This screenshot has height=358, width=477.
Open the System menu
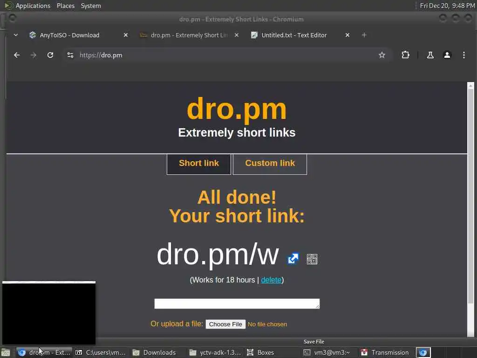point(91,6)
